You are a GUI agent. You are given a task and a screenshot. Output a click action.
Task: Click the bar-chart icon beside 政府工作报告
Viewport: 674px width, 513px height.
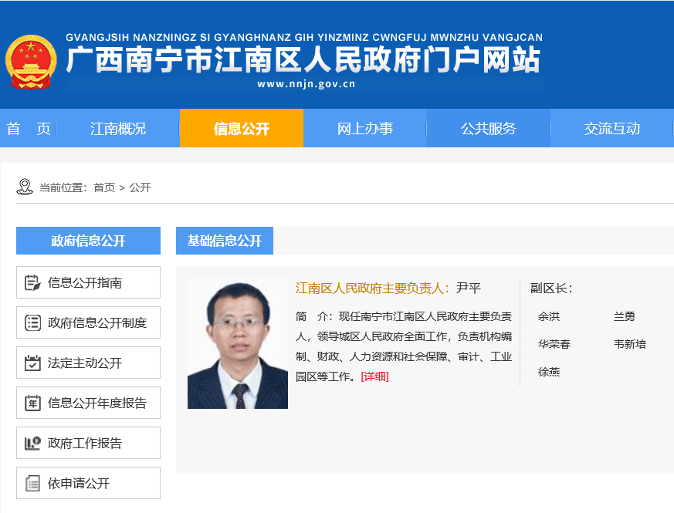(33, 443)
